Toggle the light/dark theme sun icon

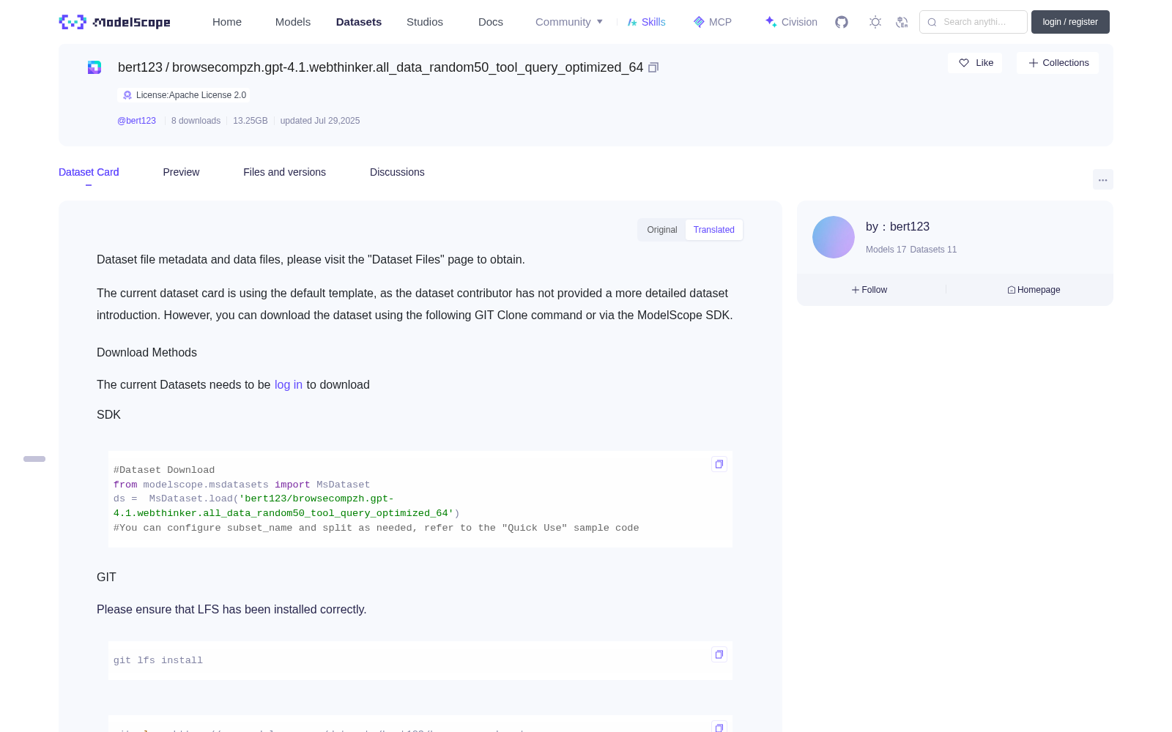[875, 22]
